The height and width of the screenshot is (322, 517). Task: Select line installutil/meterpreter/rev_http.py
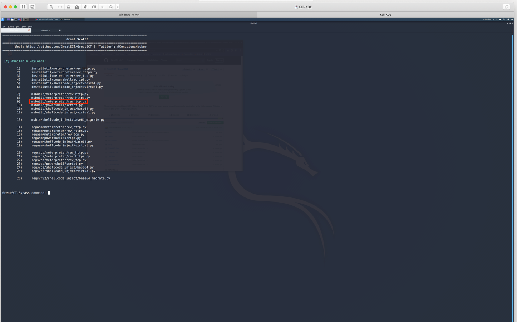[x=63, y=68]
